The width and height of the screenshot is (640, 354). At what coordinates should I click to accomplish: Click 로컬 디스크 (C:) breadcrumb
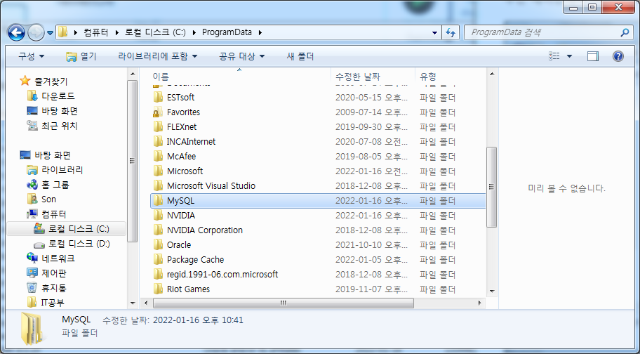(156, 32)
